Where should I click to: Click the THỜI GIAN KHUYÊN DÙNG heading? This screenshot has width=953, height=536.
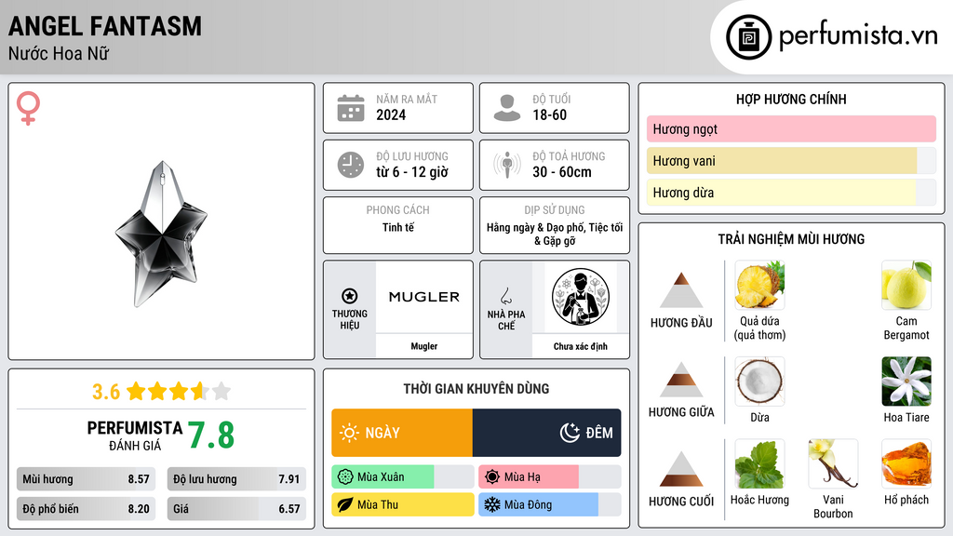point(476,389)
